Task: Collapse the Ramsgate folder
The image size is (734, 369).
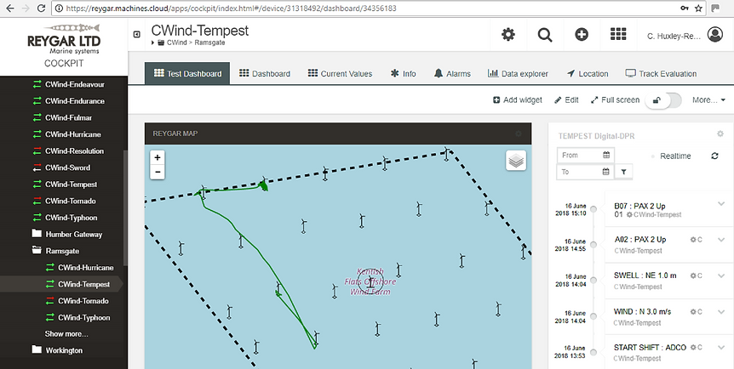Action: click(64, 251)
